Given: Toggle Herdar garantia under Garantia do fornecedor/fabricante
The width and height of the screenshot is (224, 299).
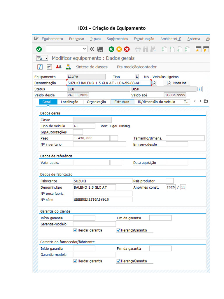Looking at the screenshot, I should pos(75,261).
